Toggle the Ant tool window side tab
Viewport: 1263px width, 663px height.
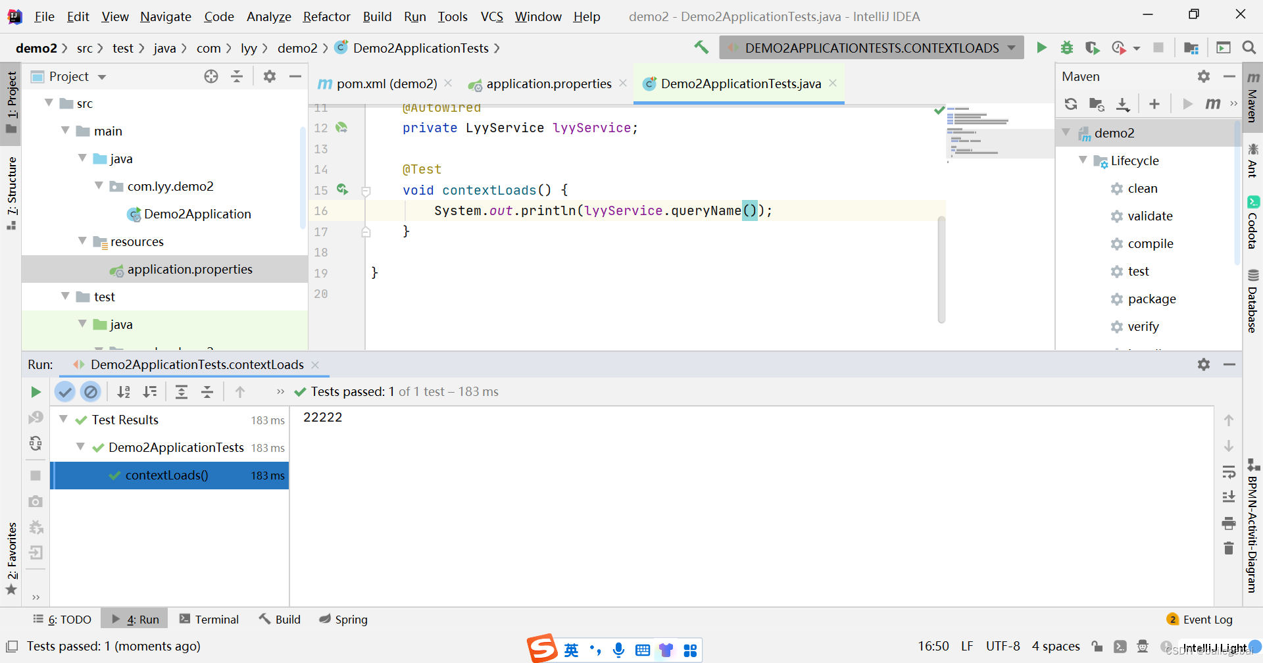1252,160
